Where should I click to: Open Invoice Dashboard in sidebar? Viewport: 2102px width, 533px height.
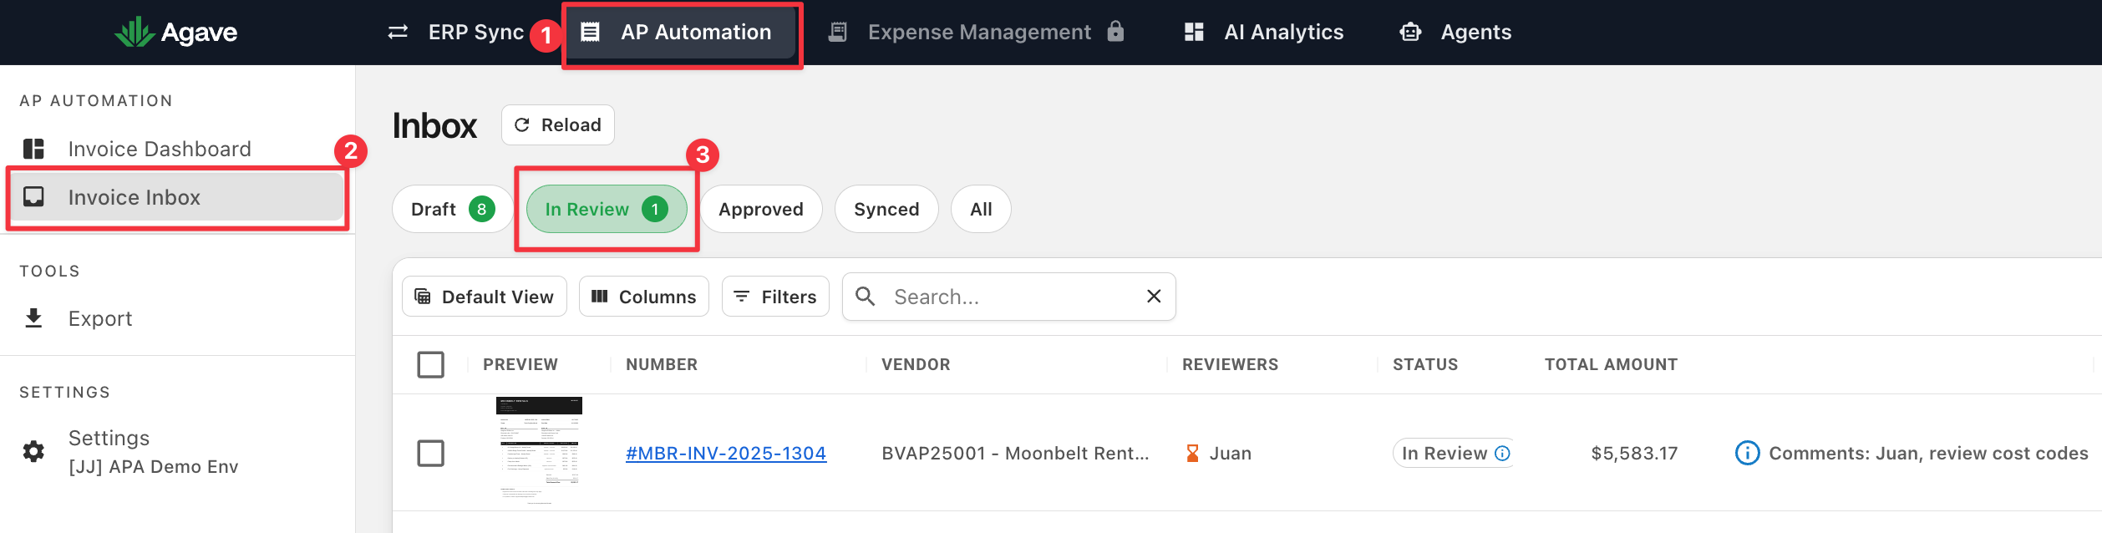point(177,149)
